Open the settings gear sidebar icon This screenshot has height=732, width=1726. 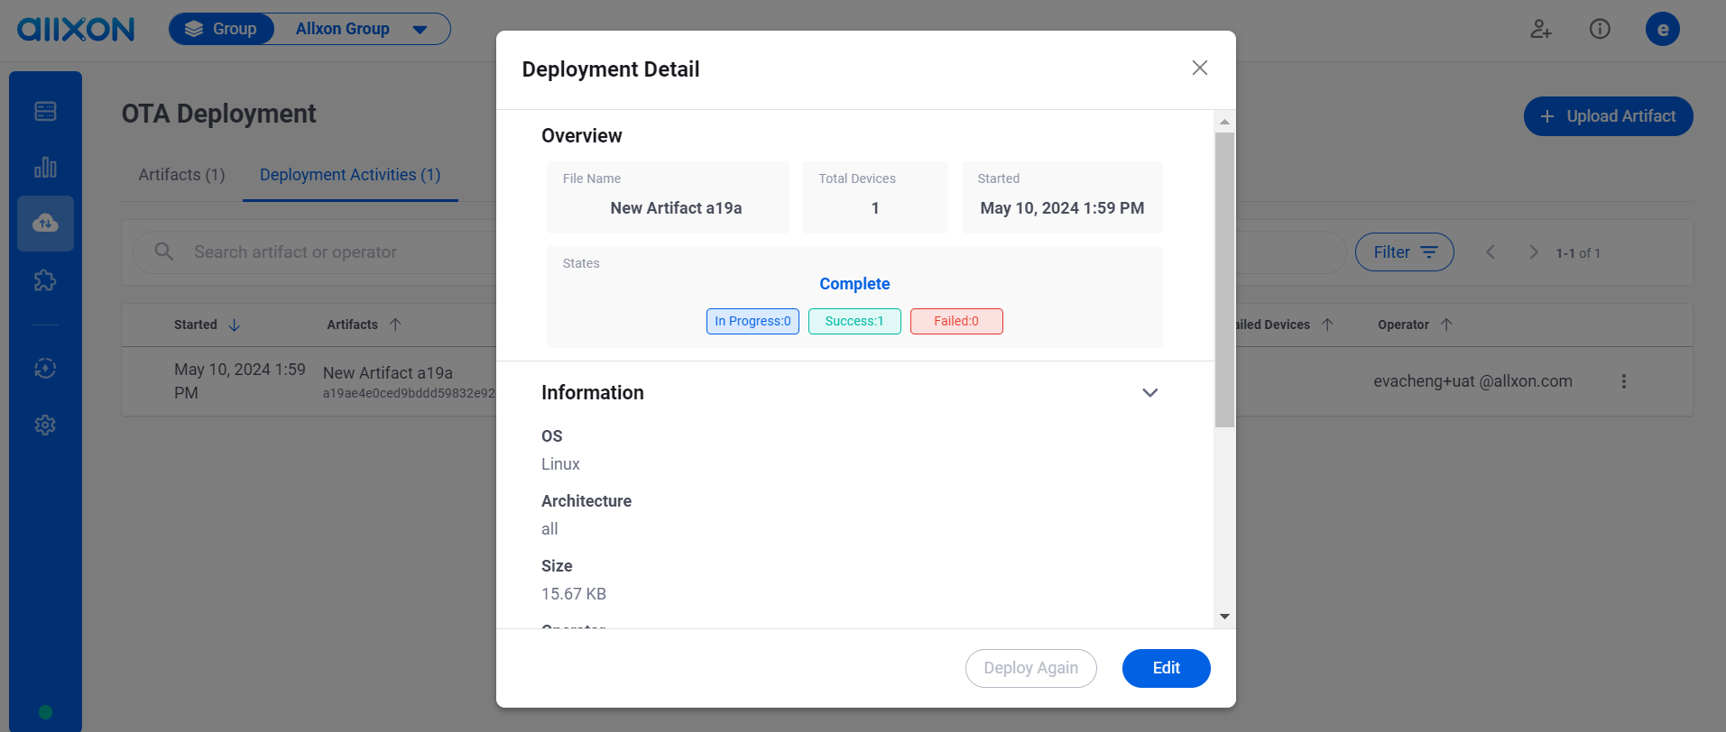tap(45, 425)
